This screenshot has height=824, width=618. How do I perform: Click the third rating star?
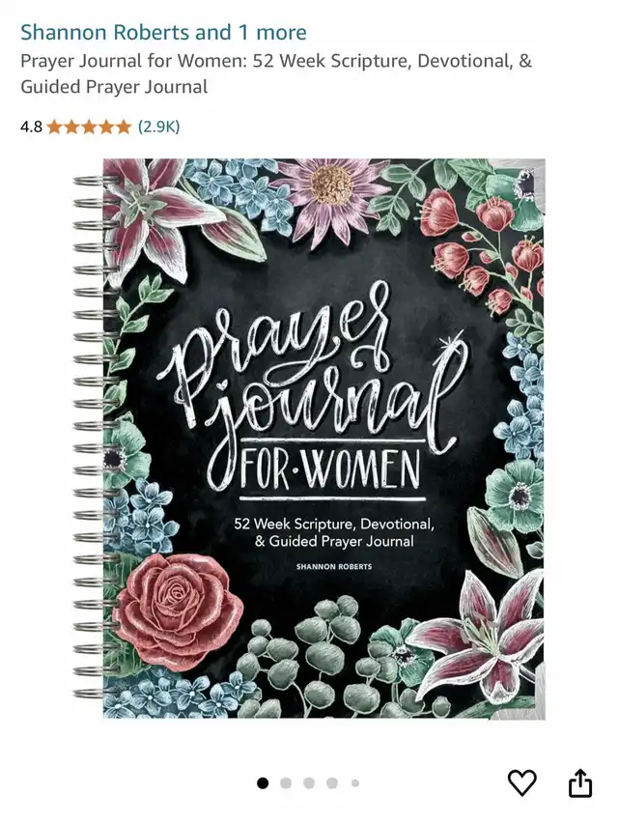click(x=89, y=127)
